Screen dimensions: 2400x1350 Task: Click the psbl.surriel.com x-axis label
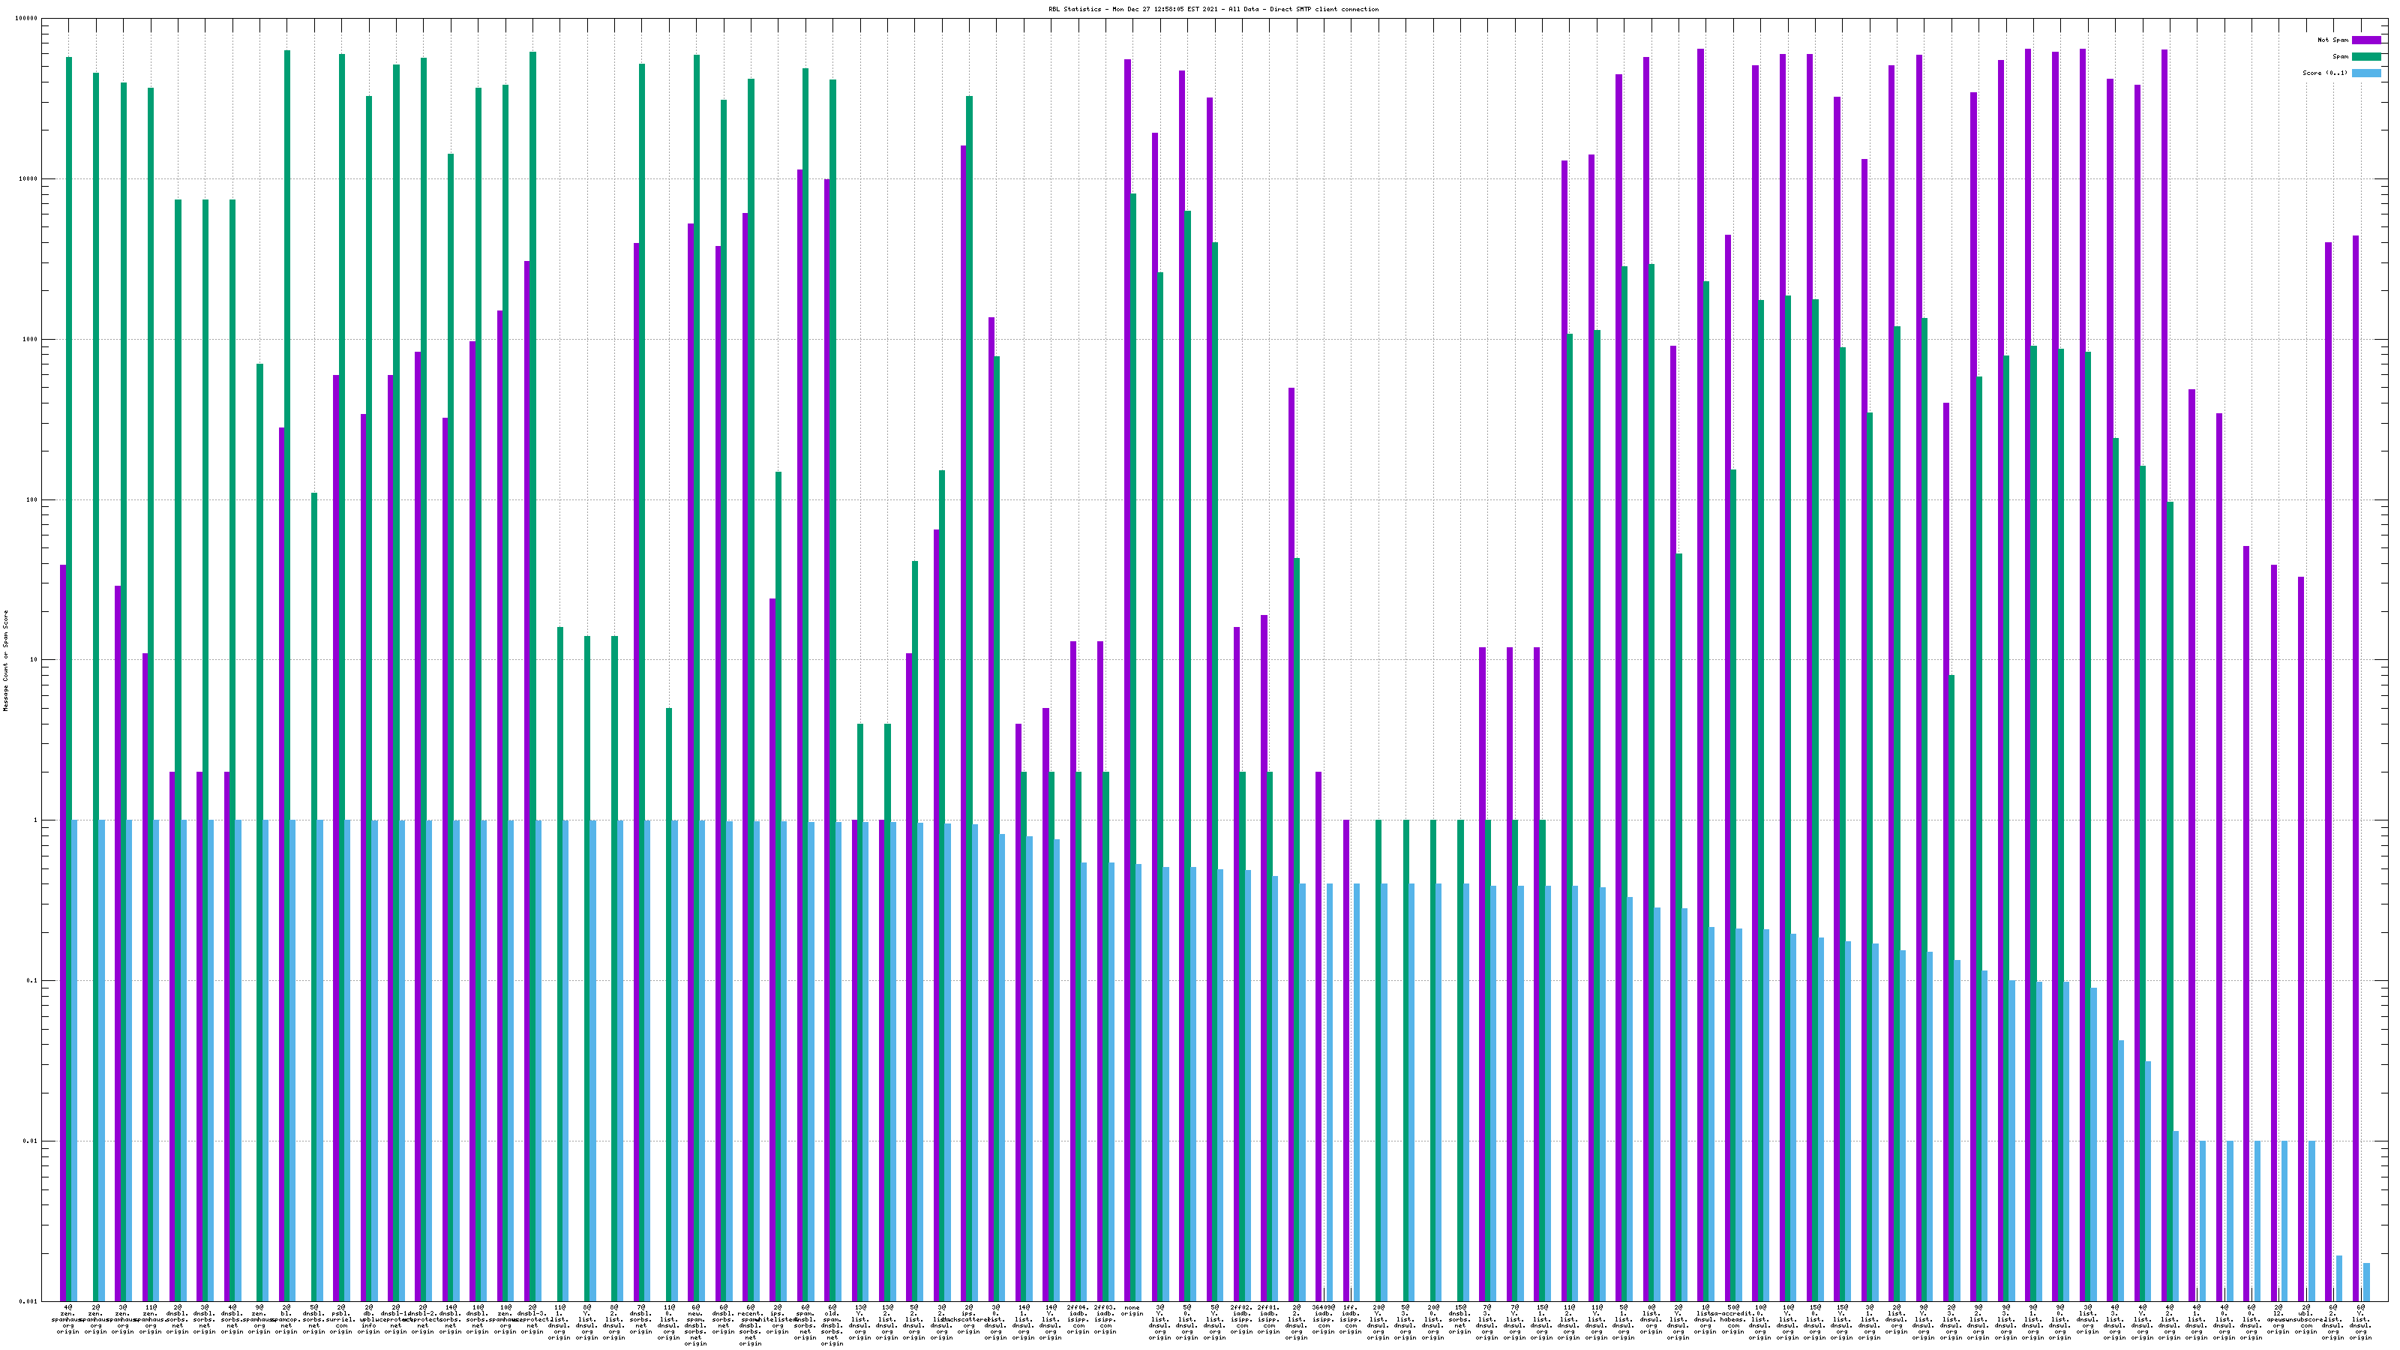tap(341, 1319)
